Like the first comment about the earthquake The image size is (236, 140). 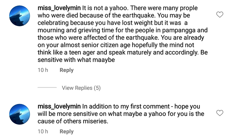220,14
